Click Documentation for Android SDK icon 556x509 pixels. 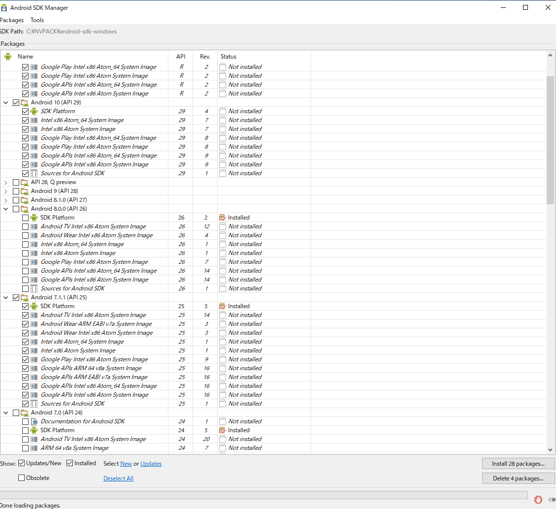[34, 421]
